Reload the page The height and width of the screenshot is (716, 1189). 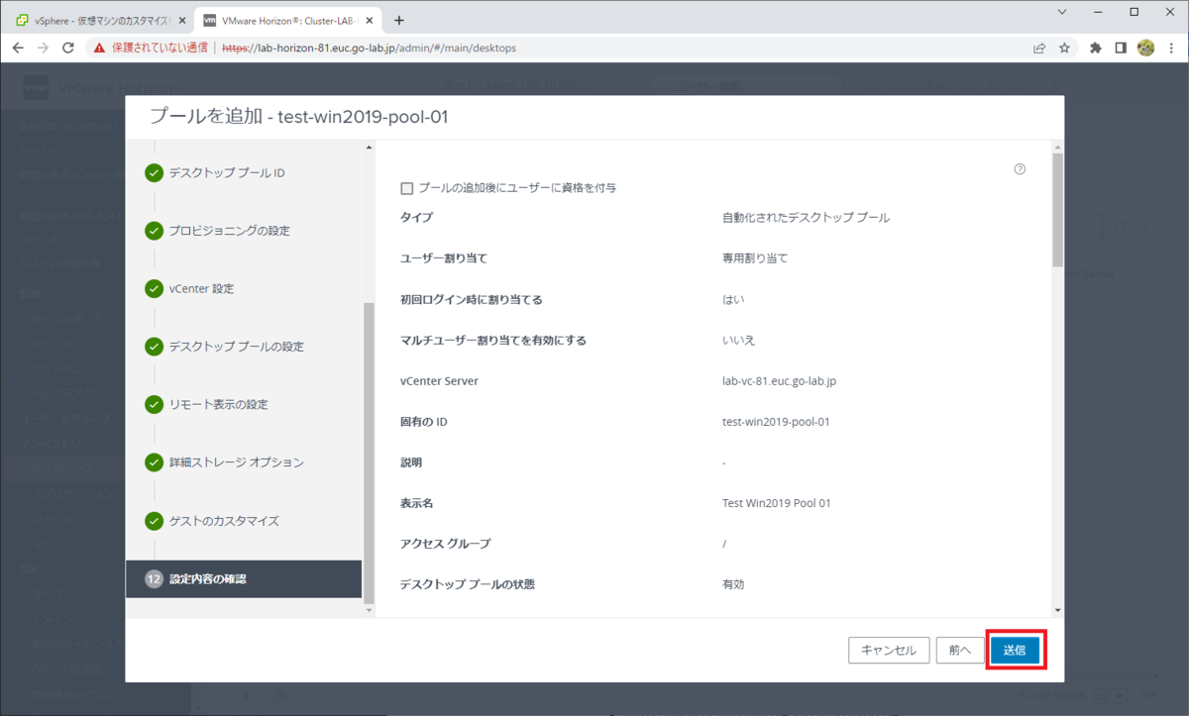click(68, 48)
